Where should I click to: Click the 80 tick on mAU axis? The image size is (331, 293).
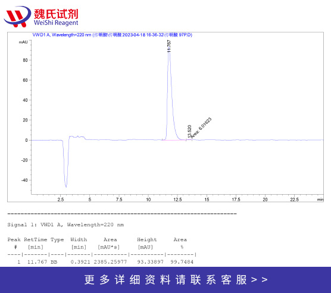25,60
